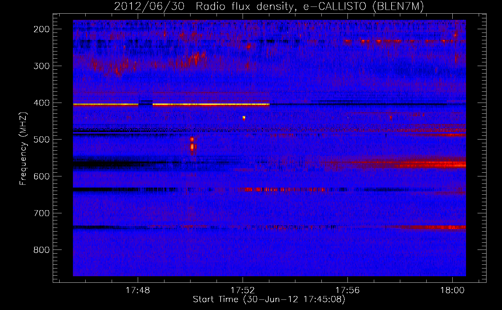Image resolution: width=502 pixels, height=310 pixels.
Task: Click the 17:52 time tick label
Action: (243, 290)
